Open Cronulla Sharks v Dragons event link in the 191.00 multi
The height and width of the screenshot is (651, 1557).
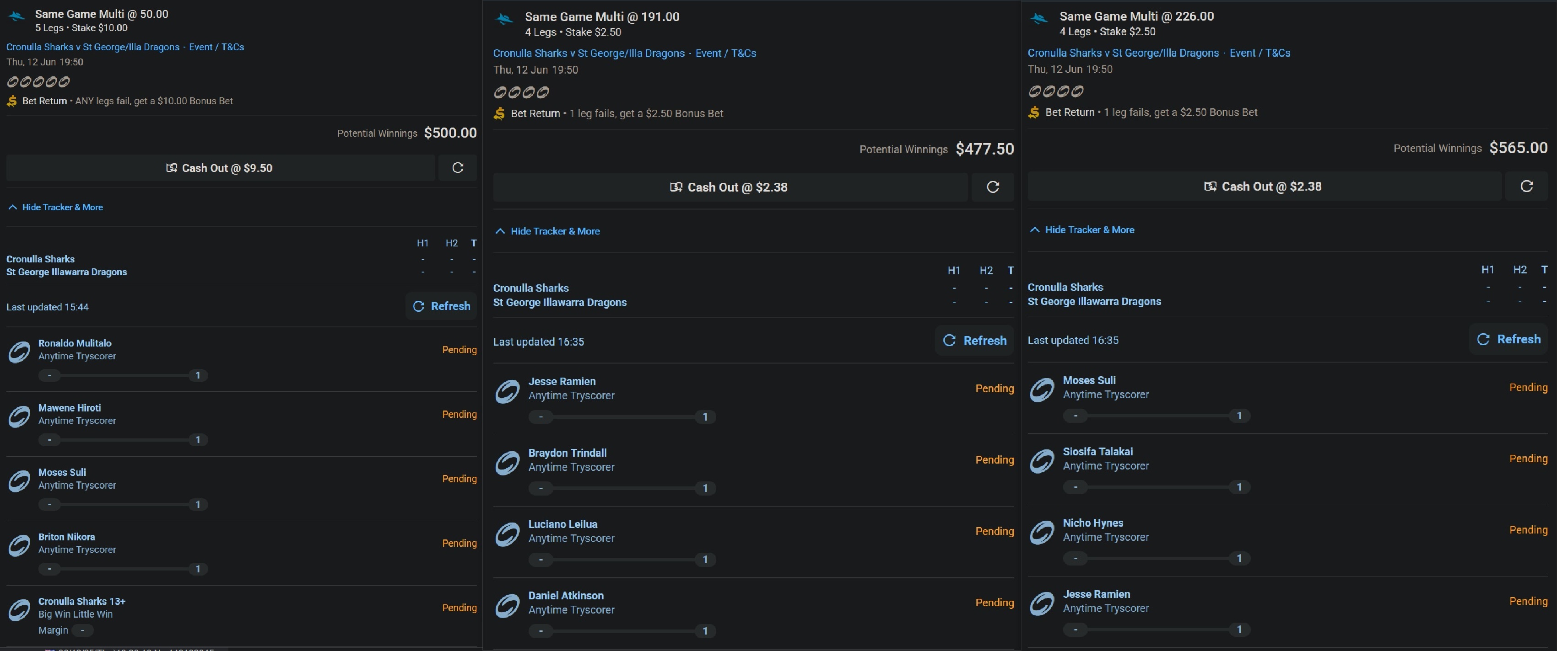(x=589, y=53)
